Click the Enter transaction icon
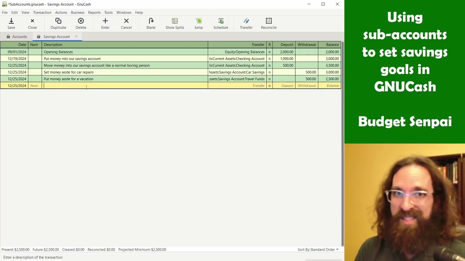This screenshot has height=261, width=465. point(105,24)
